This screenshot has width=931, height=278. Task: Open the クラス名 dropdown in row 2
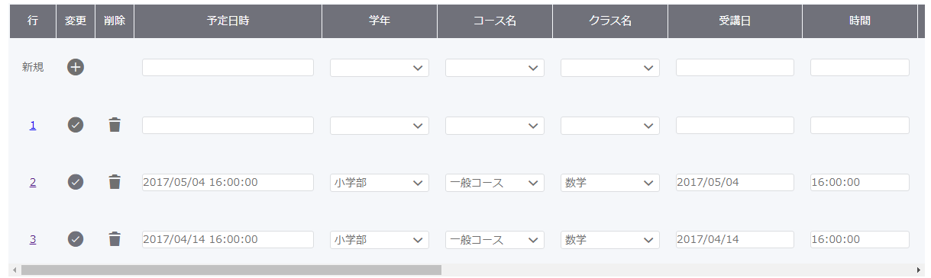click(x=610, y=183)
